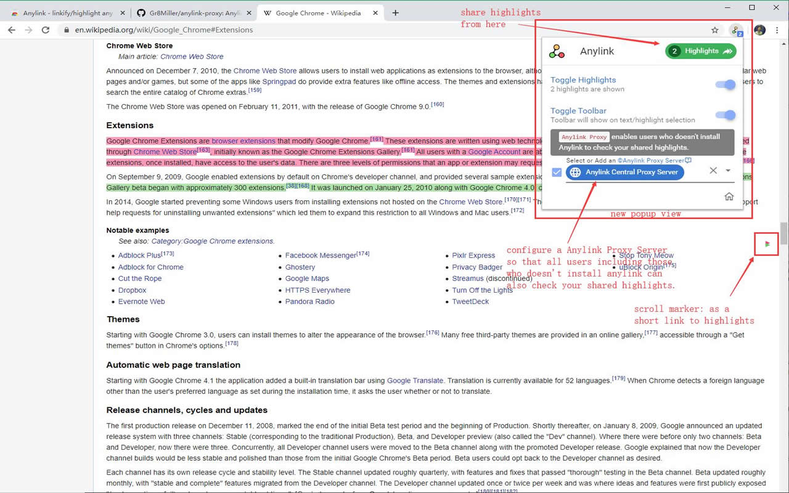Open Chrome's three-dot menu
789x493 pixels.
click(777, 30)
